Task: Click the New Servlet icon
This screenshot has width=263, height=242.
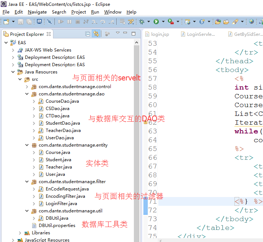Action: click(202, 22)
